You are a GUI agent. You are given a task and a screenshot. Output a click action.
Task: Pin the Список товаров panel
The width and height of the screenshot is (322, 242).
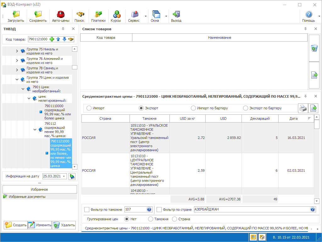(305, 29)
